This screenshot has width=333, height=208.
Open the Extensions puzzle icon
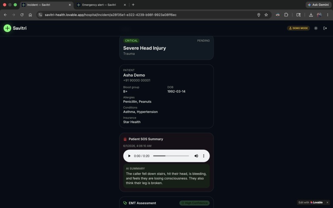pos(286,15)
